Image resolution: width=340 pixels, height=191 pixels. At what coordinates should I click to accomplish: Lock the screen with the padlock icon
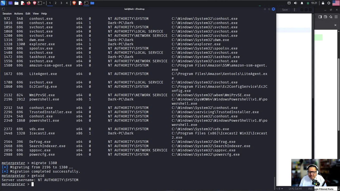(x=323, y=3)
